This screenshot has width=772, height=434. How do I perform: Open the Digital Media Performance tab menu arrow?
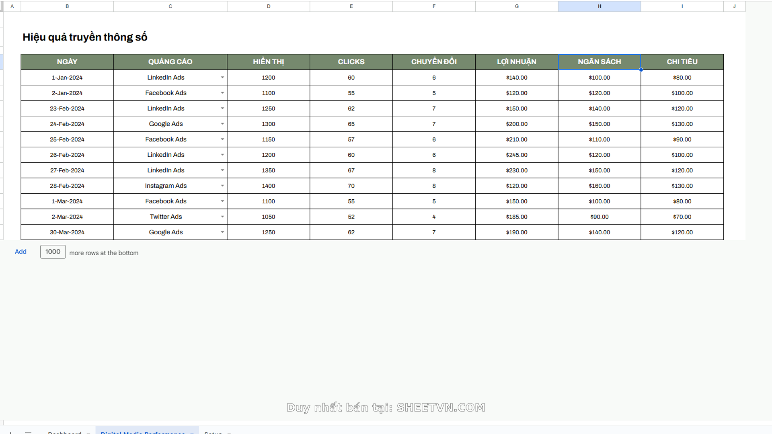[x=192, y=432]
